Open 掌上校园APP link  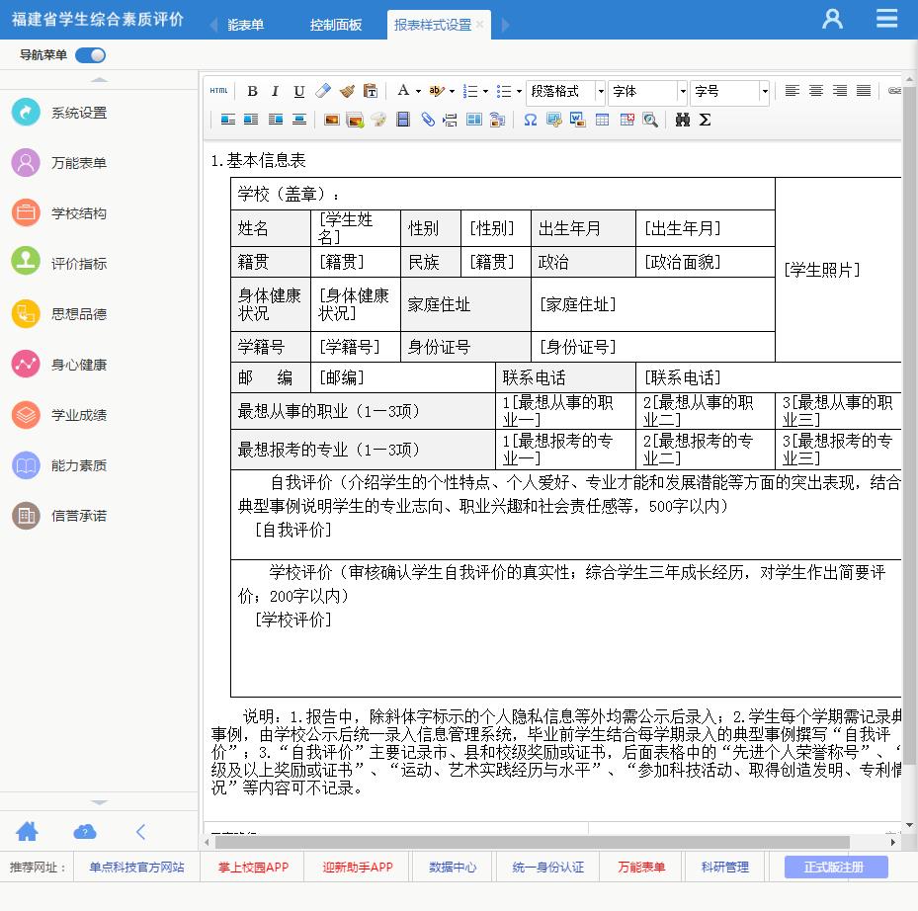pos(253,868)
